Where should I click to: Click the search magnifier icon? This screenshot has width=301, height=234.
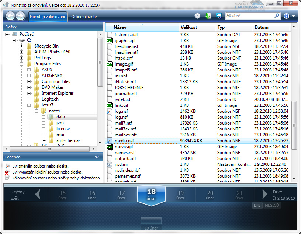coord(277,16)
